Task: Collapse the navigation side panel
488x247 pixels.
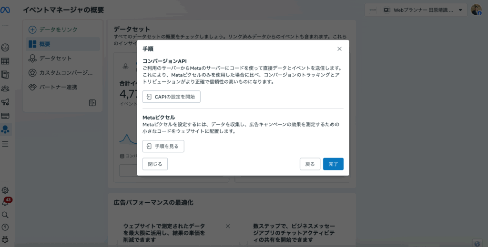Action: pos(92,103)
